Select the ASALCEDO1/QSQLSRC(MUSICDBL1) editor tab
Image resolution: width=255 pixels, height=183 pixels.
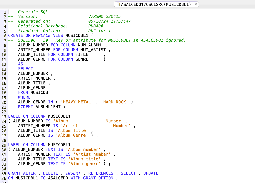156,4
